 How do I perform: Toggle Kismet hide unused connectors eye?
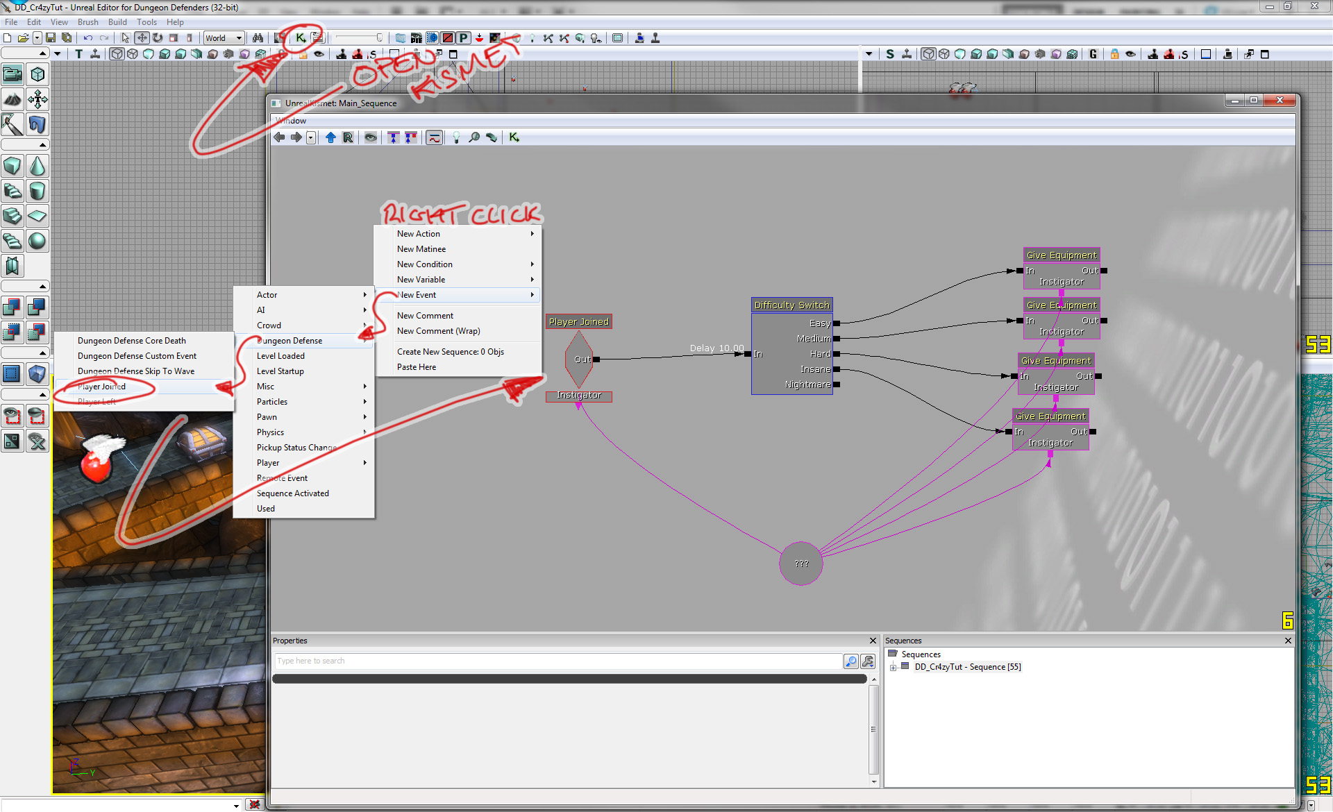pyautogui.click(x=371, y=137)
